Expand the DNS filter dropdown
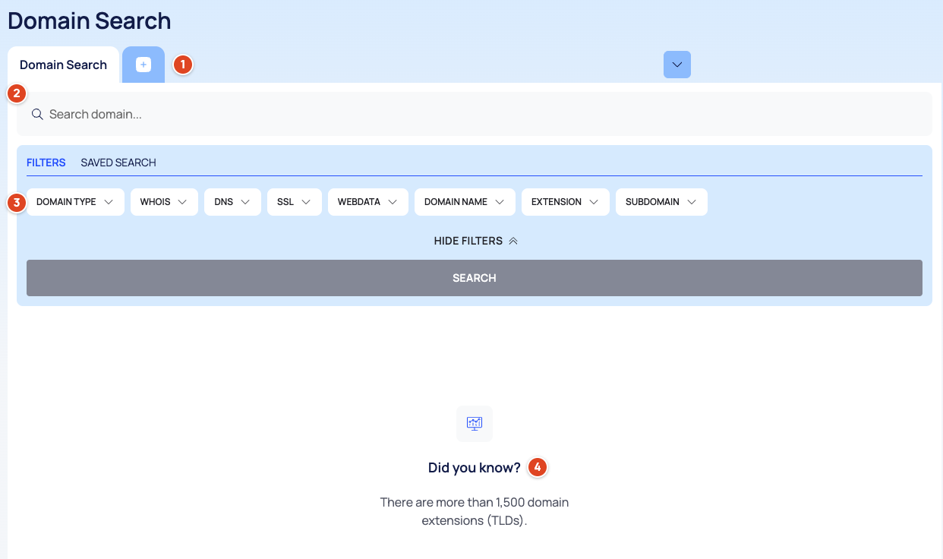The width and height of the screenshot is (943, 559). [x=232, y=202]
